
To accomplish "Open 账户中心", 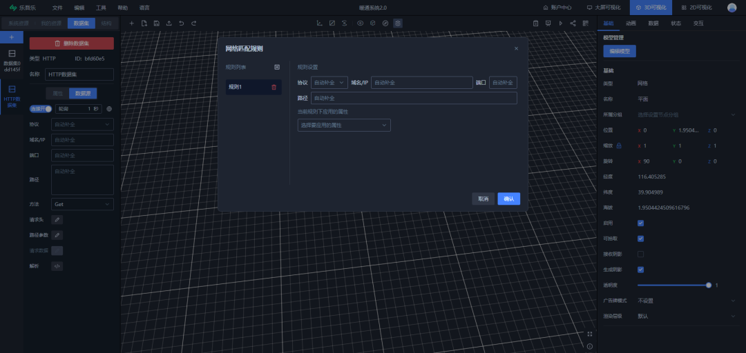I will coord(557,8).
